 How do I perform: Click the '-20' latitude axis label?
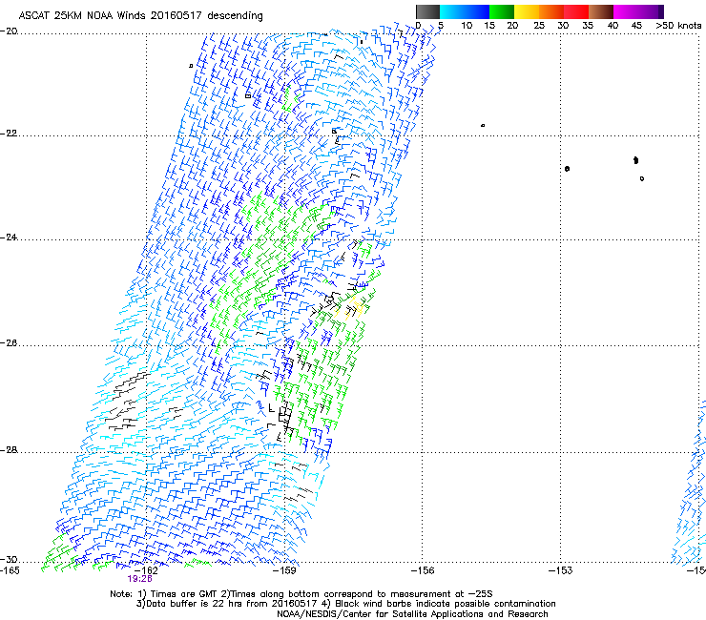[x=9, y=31]
